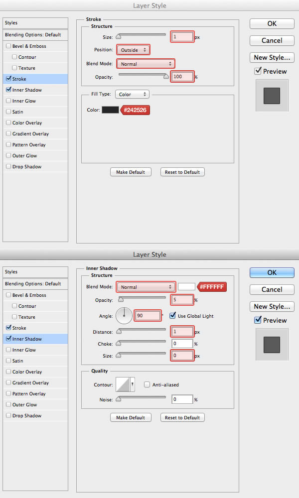Image resolution: width=299 pixels, height=498 pixels.
Task: Click preview thumbnail in lower dialog
Action: click(272, 345)
